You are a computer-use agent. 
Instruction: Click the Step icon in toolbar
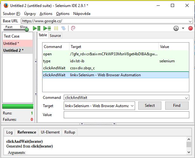(x=63, y=28)
